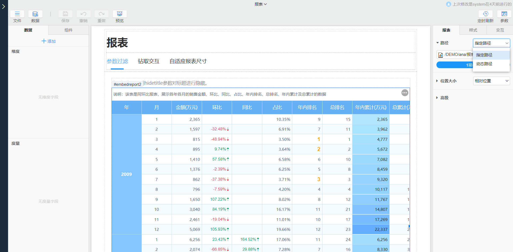Switch to the 组件 tab

[69, 30]
